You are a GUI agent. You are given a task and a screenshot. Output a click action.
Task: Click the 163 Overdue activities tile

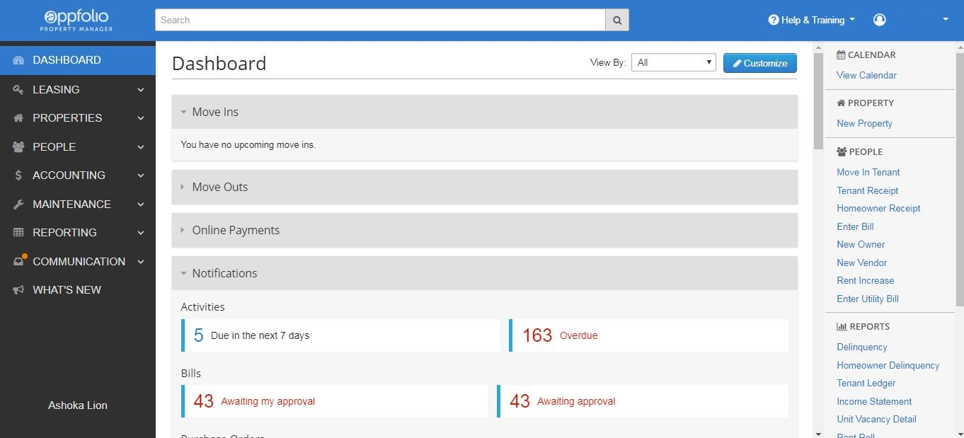click(648, 335)
